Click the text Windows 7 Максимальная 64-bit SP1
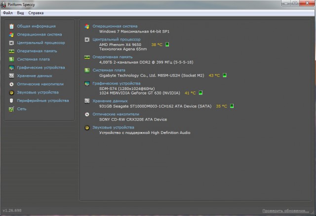316x216 pixels. (134, 32)
